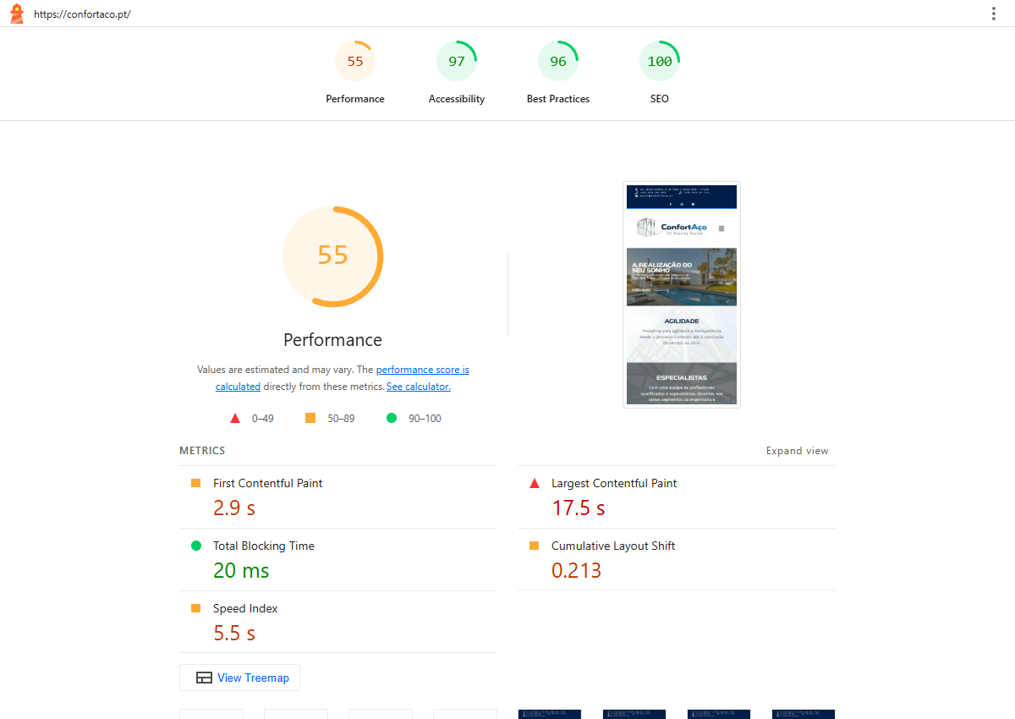
Task: Click the first dark filmstrip frame thumbnail
Action: (x=550, y=714)
